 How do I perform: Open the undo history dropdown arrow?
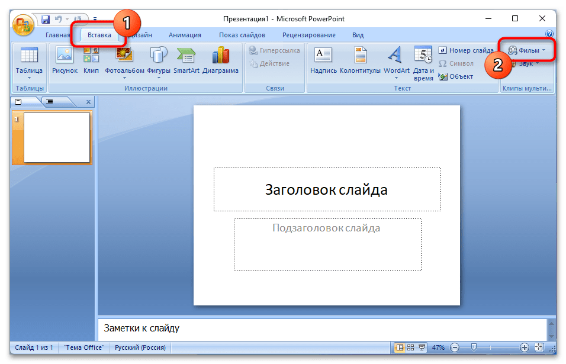[67, 19]
